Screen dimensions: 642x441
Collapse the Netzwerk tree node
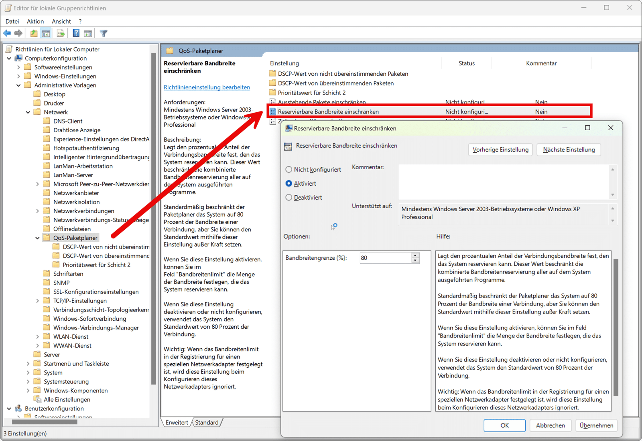28,112
